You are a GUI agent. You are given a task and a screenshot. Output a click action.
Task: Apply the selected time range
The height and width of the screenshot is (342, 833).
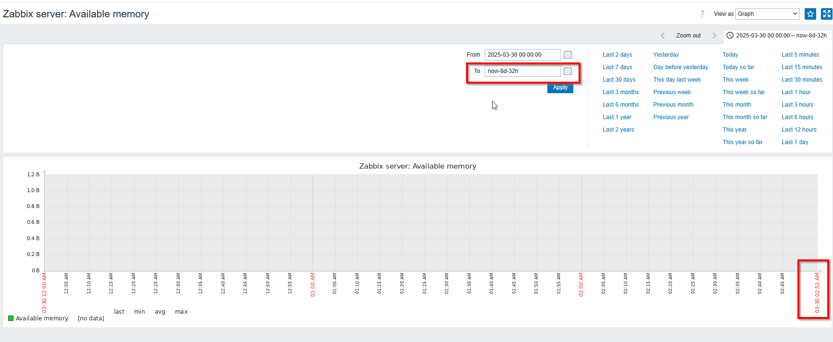coord(560,87)
